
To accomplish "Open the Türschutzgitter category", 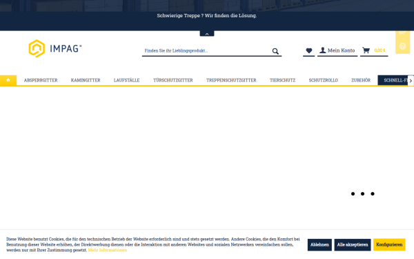I will [x=173, y=80].
